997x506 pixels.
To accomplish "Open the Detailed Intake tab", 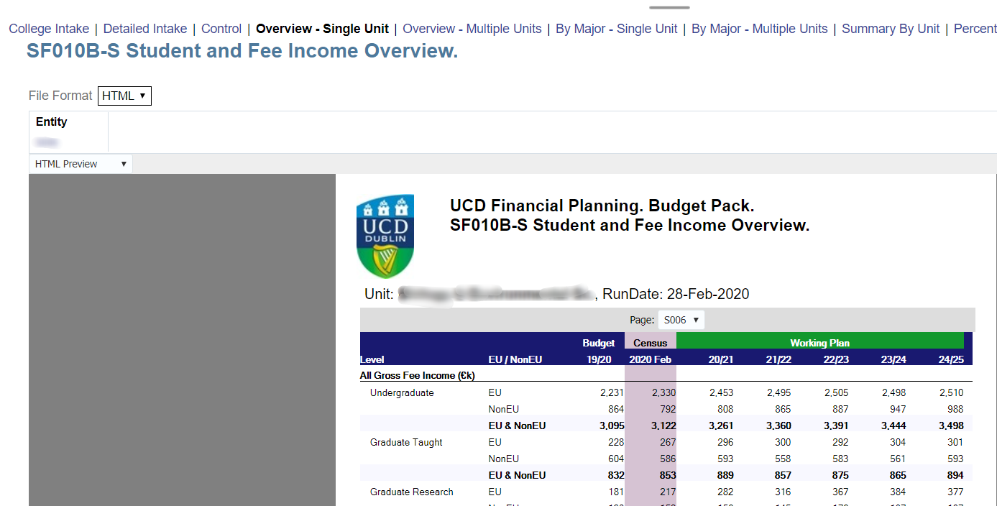I will tap(145, 29).
